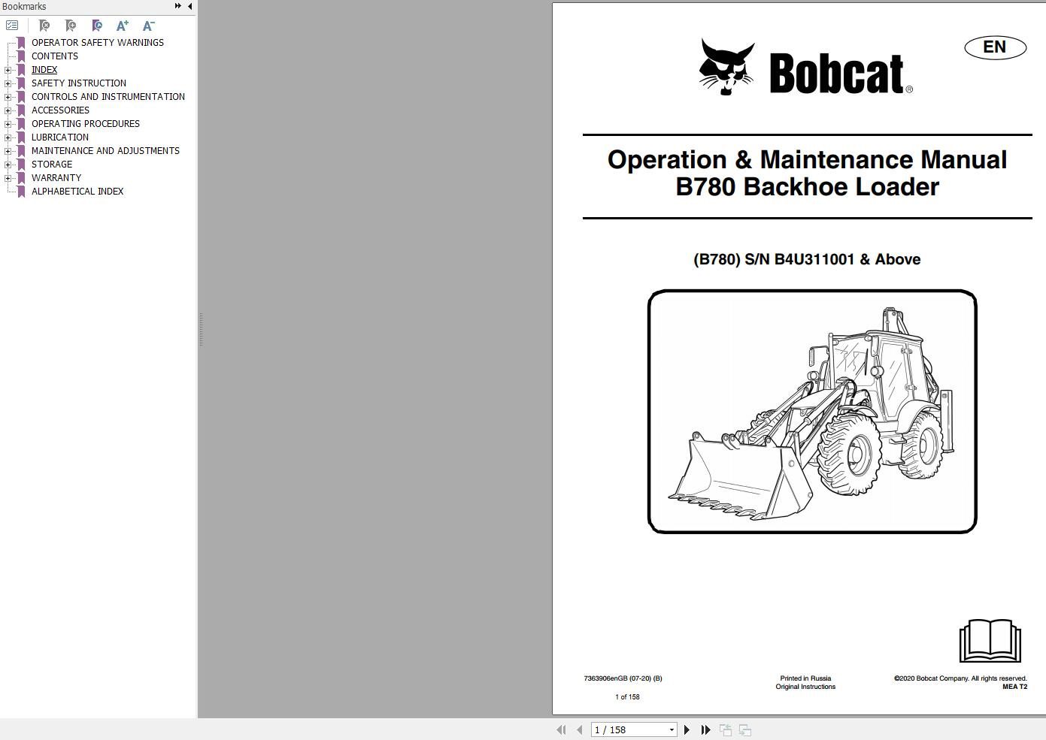Click the '1 of 158' page footer
Image resolution: width=1046 pixels, height=740 pixels.
[x=627, y=697]
